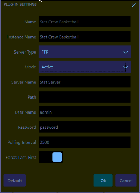Click the Server Name field

pyautogui.click(x=85, y=82)
